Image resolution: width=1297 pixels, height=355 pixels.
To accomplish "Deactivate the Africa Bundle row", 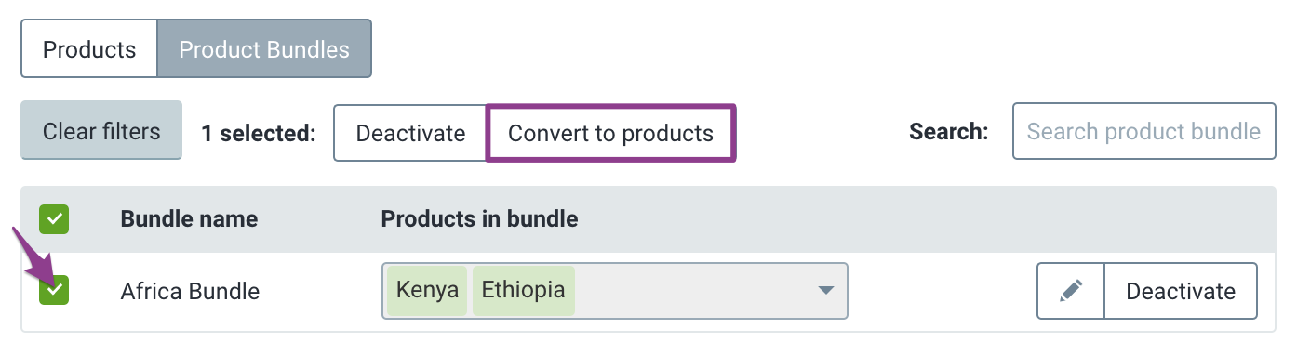I will point(1181,291).
